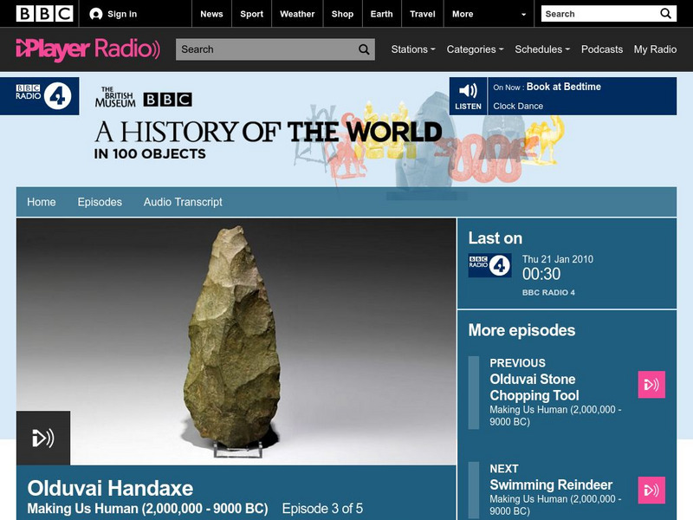Screen dimensions: 693x520
Task: Open the Audio Transcript tab
Action: tap(183, 201)
